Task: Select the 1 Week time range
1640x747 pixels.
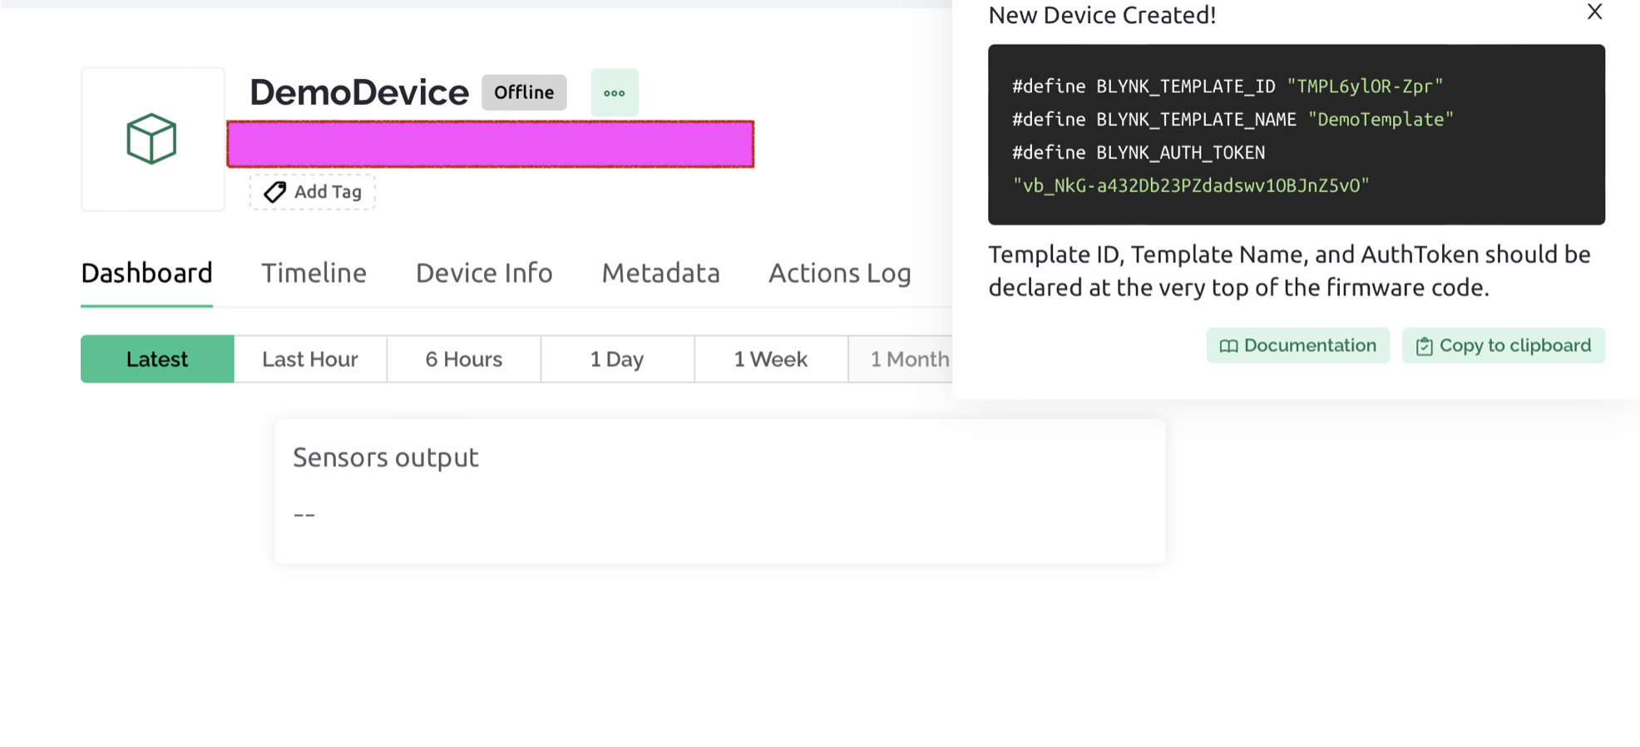Action: [x=771, y=359]
